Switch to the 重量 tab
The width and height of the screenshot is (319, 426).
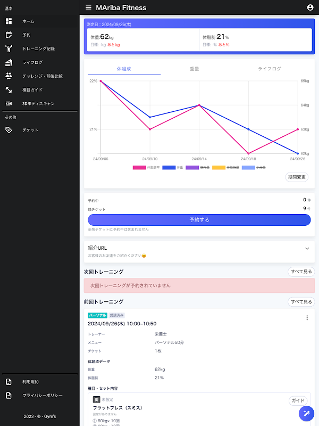click(194, 69)
